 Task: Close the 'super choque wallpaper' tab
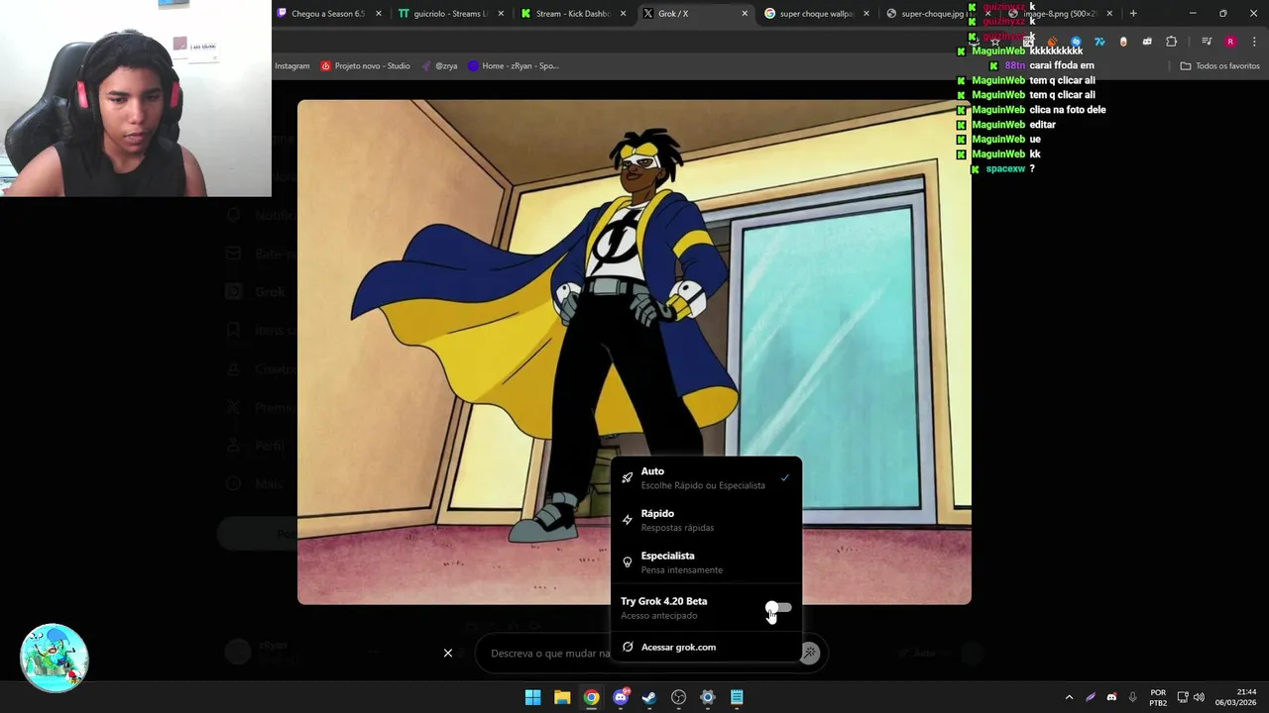[866, 14]
